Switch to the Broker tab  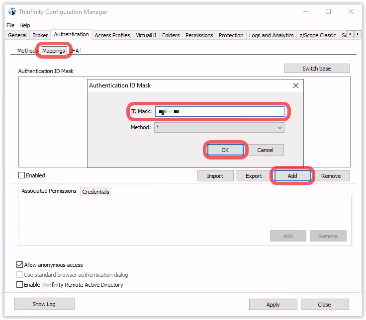click(40, 35)
